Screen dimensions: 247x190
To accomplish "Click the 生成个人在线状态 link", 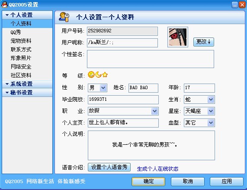I will [157, 169].
